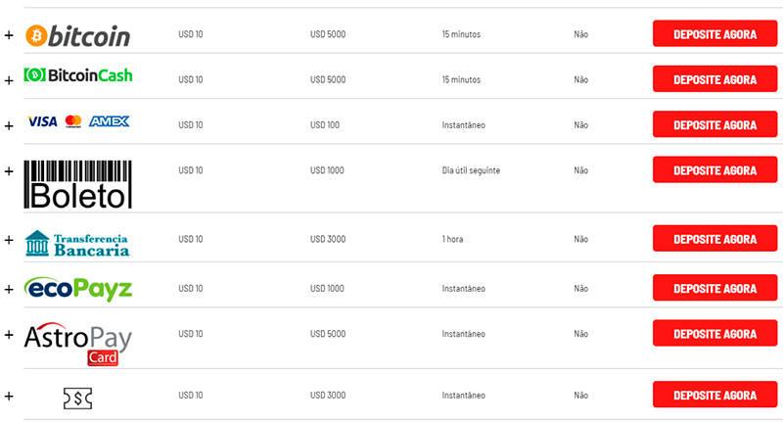Expand the Boleto row plus sign
Image resolution: width=783 pixels, height=423 pixels.
click(x=9, y=171)
